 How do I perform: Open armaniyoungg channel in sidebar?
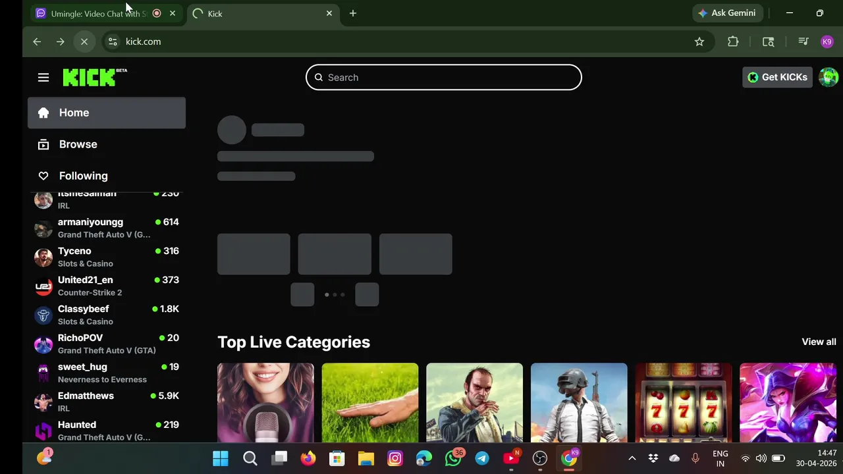pyautogui.click(x=107, y=228)
